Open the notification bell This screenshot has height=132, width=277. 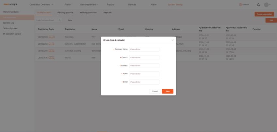click(258, 5)
